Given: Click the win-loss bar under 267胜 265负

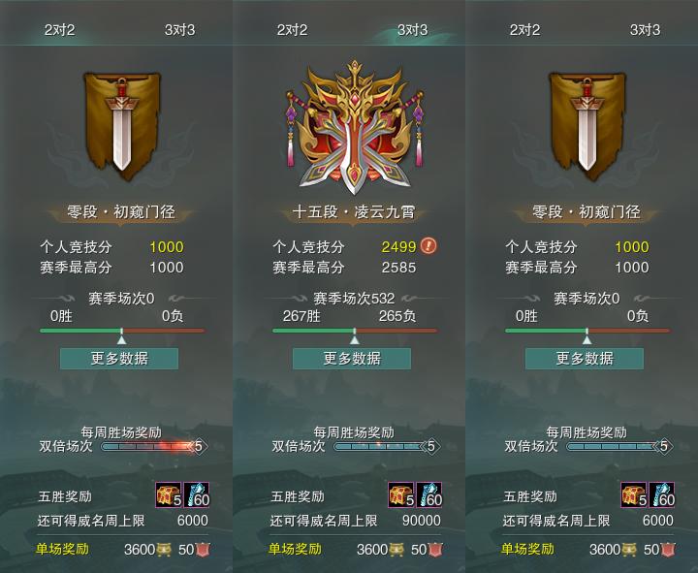Looking at the screenshot, I should [355, 331].
